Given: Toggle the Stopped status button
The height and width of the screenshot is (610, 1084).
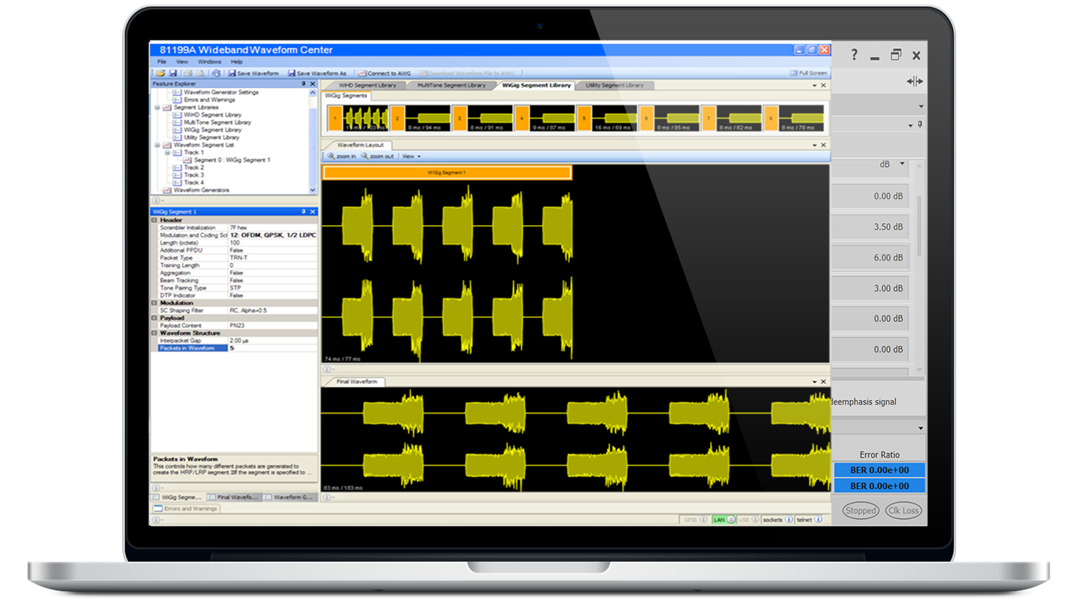Looking at the screenshot, I should (x=860, y=511).
